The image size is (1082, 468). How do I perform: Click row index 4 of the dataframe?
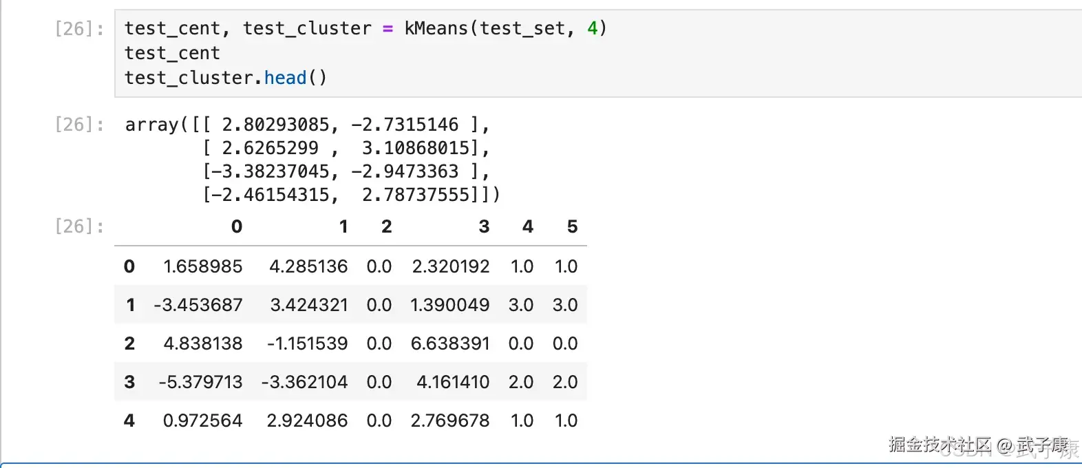129,421
